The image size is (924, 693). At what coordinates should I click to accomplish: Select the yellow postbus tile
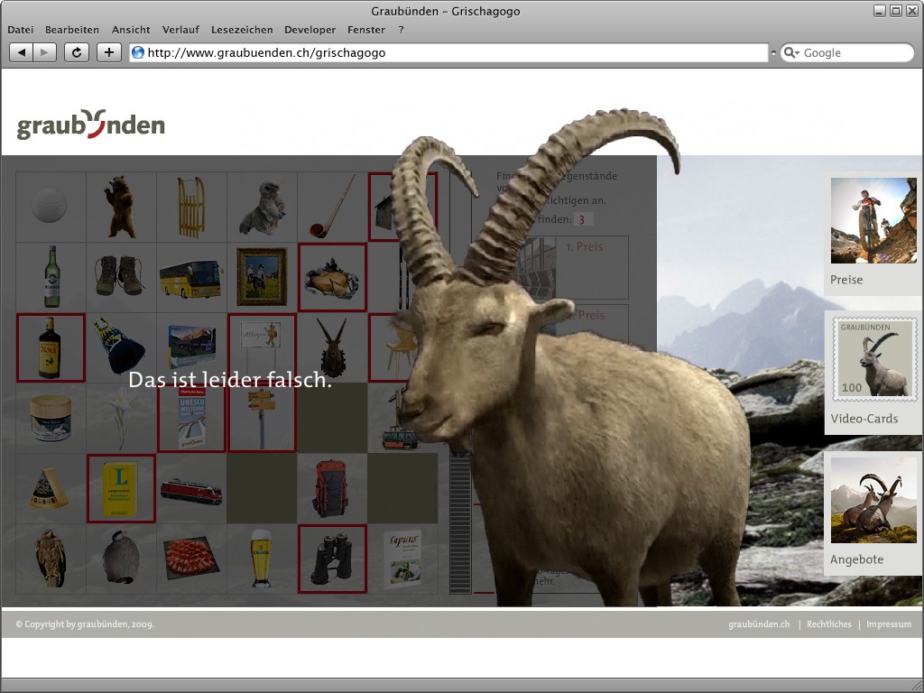click(191, 277)
